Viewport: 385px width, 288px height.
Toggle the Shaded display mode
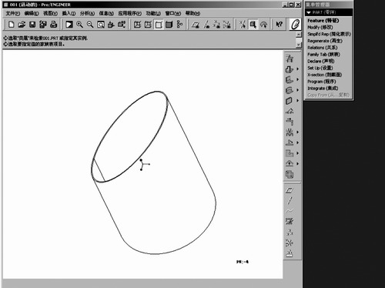[169, 25]
